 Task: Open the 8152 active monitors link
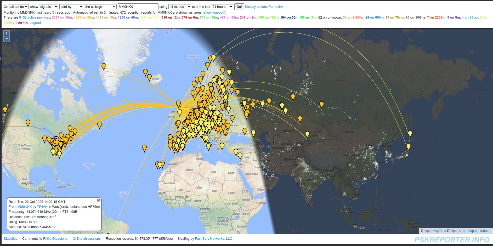35,18
